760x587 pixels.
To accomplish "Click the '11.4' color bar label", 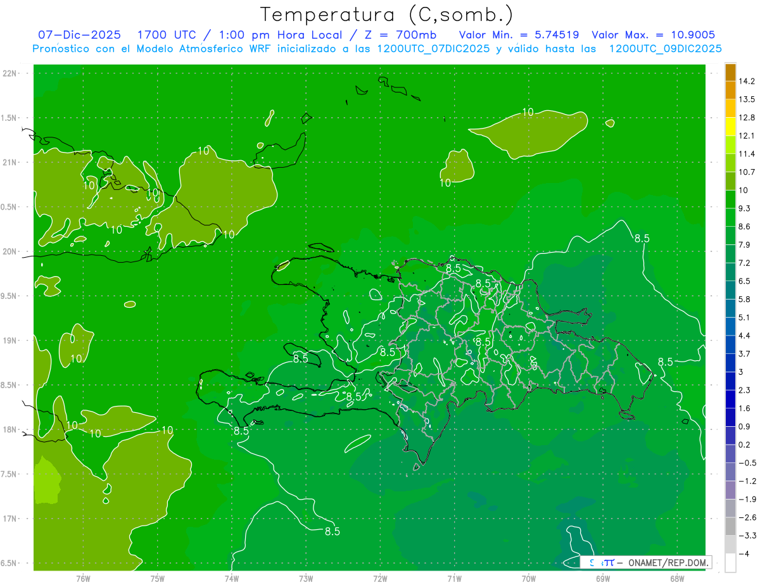I will pyautogui.click(x=746, y=154).
